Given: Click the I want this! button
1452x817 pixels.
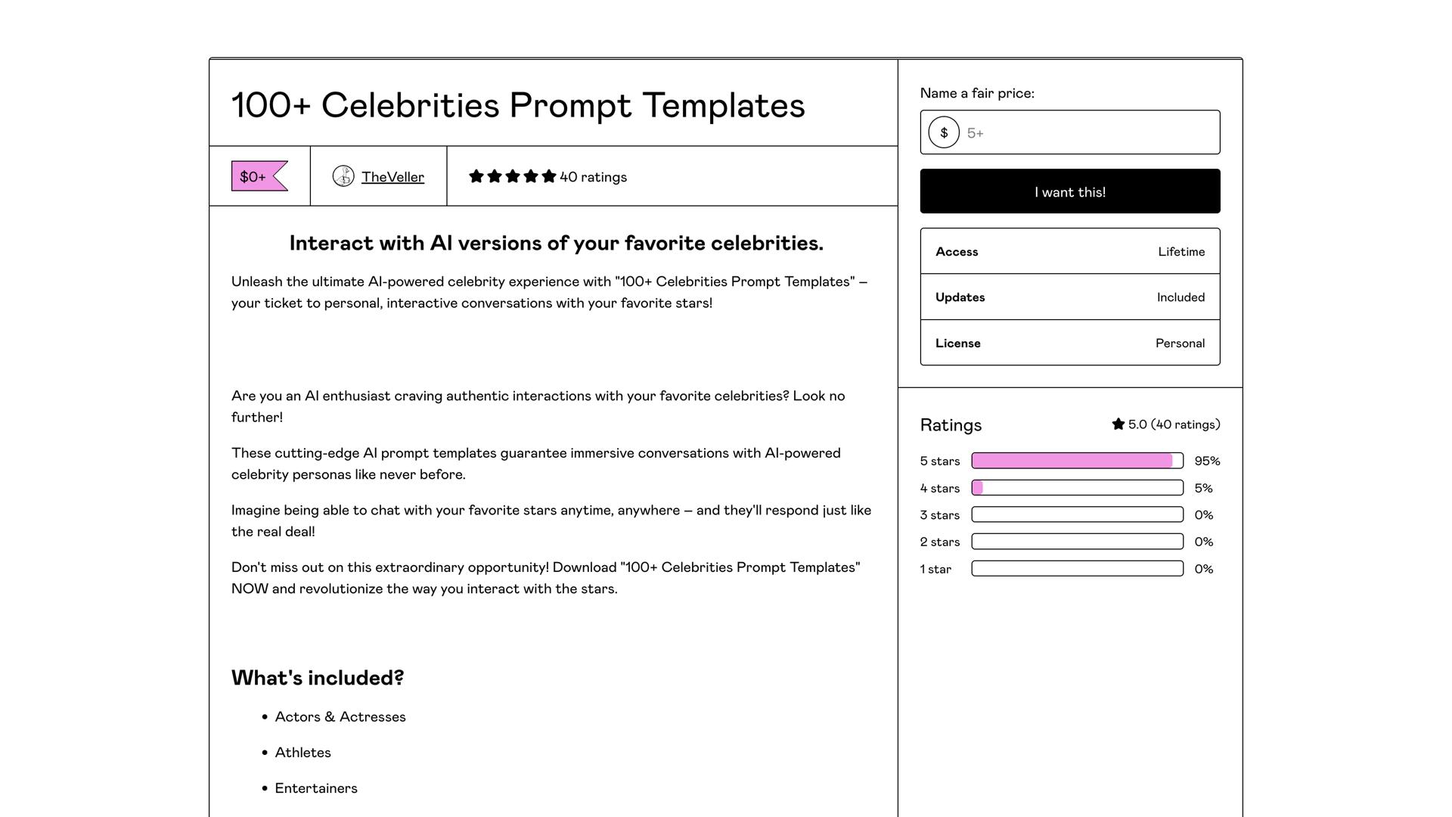Looking at the screenshot, I should click(x=1069, y=191).
